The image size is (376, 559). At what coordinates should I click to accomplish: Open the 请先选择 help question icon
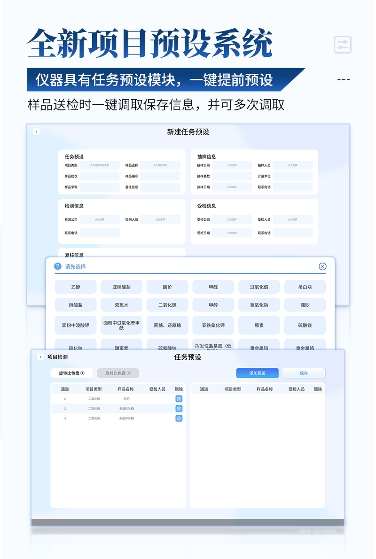(58, 266)
